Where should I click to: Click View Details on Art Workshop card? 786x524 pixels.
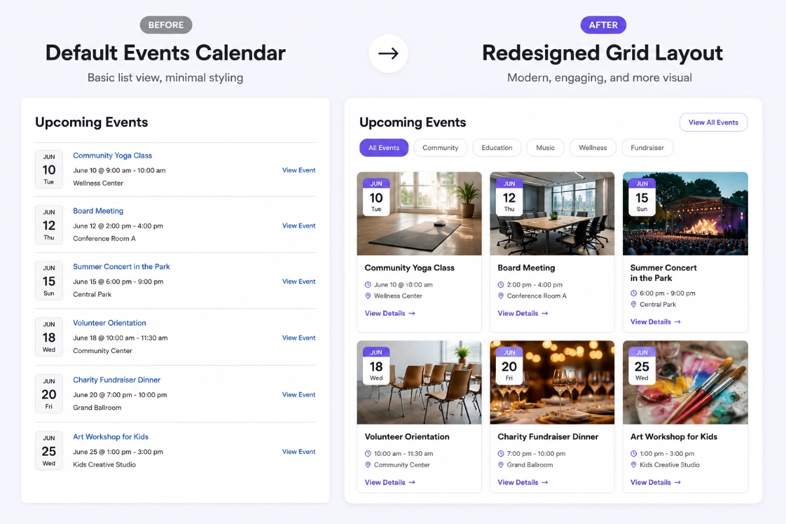656,483
